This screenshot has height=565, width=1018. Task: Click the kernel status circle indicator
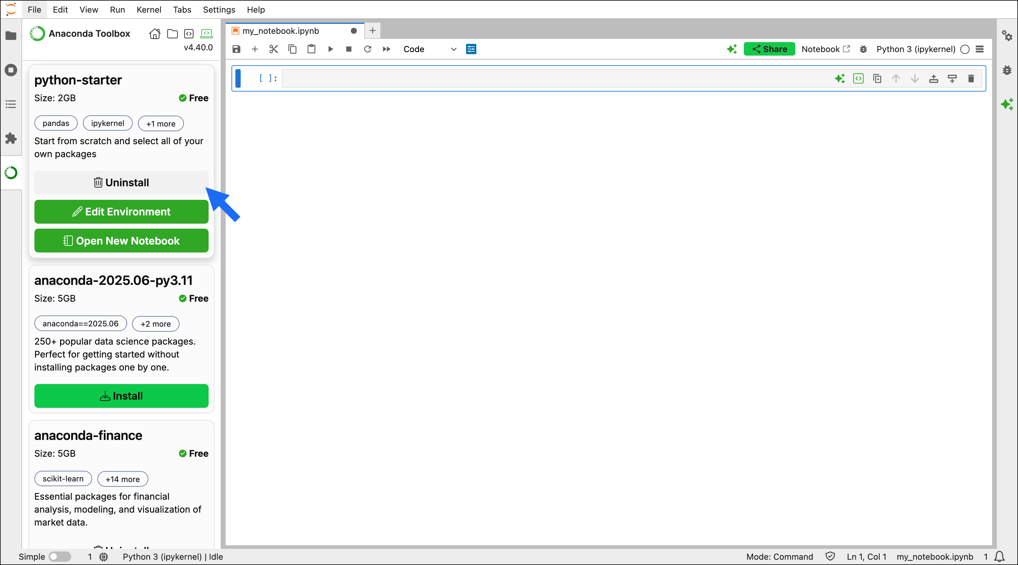pos(965,49)
